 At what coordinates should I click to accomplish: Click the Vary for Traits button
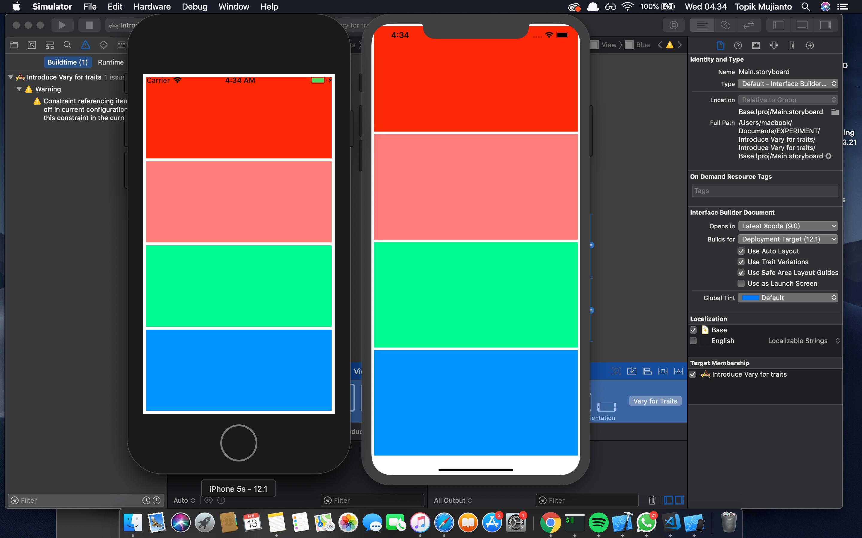pos(655,401)
